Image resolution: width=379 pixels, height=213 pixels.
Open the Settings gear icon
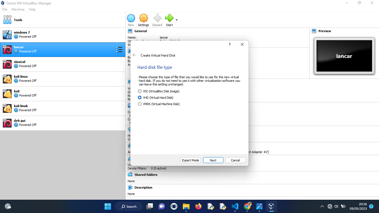point(143,18)
